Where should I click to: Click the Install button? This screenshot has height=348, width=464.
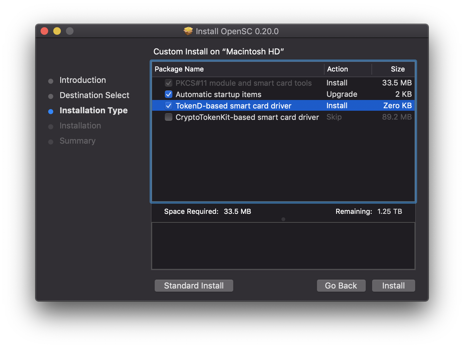point(393,285)
